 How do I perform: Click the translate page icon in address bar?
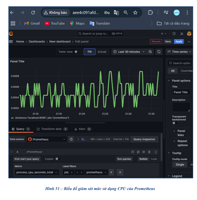[x=116, y=12]
